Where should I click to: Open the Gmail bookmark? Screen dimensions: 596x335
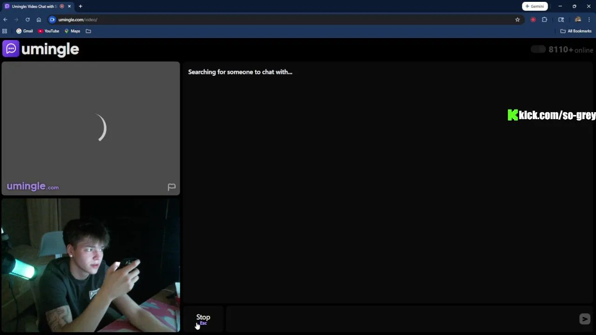(25, 31)
